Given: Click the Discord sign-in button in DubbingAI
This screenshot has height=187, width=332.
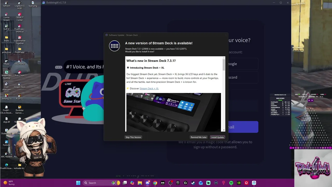Looking at the screenshot, I should [243, 77].
